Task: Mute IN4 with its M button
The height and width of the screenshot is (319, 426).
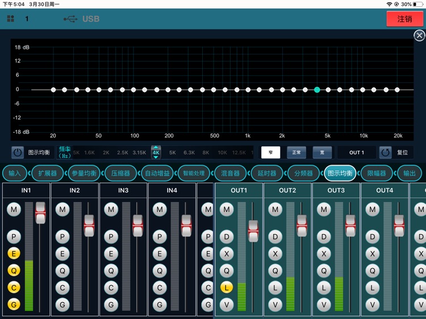Action: [160, 209]
